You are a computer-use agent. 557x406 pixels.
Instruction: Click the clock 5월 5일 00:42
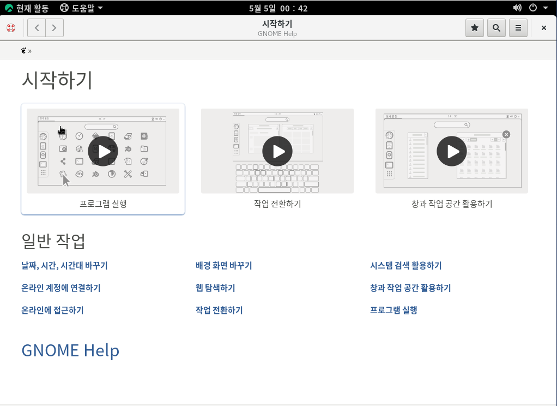point(278,8)
